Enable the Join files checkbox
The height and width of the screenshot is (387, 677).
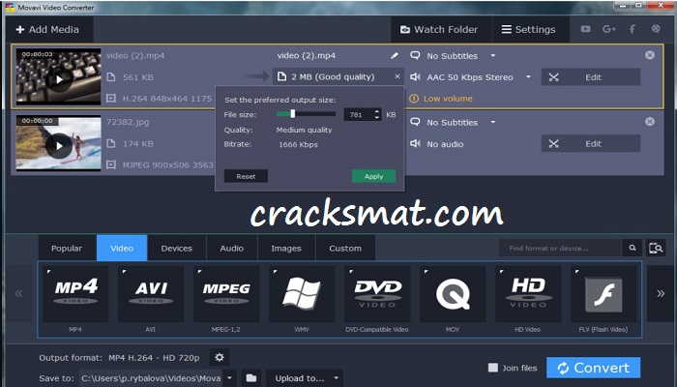click(x=492, y=368)
